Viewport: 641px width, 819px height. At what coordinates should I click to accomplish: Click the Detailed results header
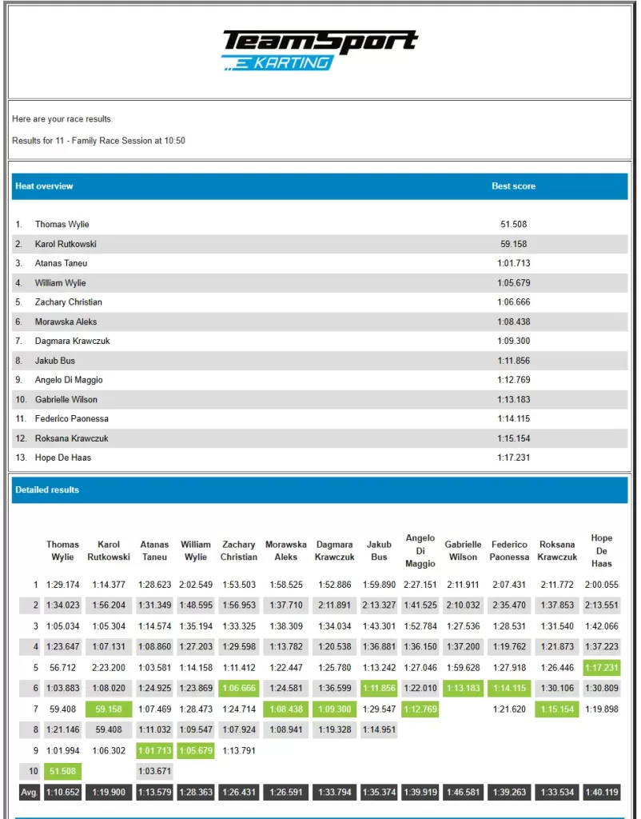47,489
